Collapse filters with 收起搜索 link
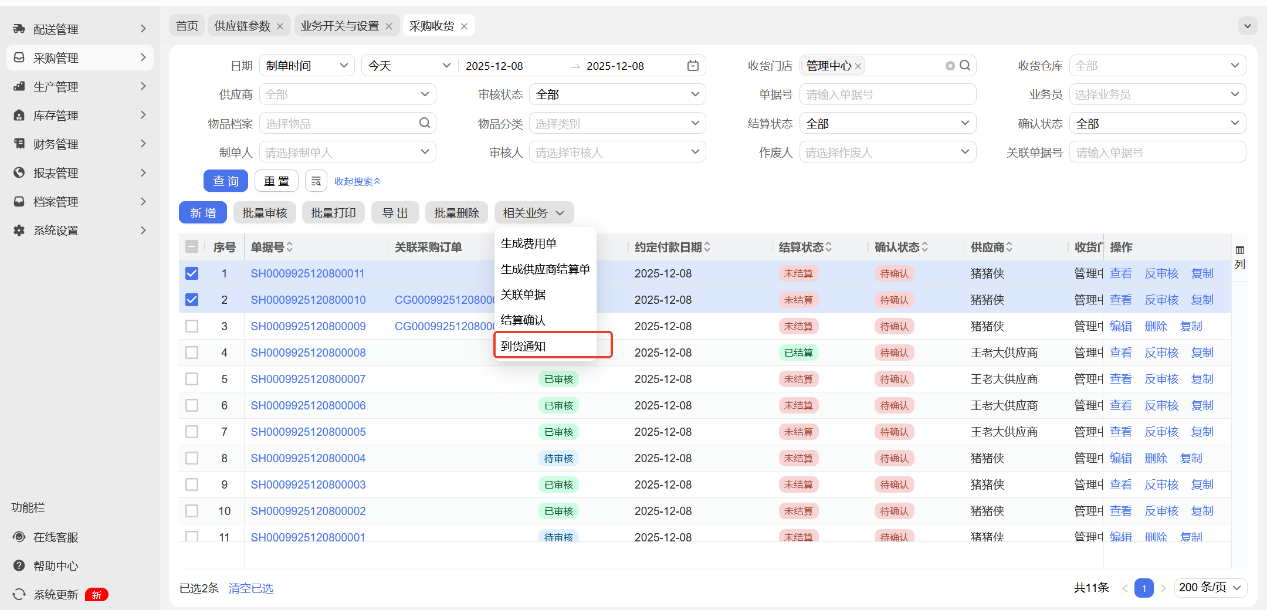The height and width of the screenshot is (610, 1267). tap(357, 181)
